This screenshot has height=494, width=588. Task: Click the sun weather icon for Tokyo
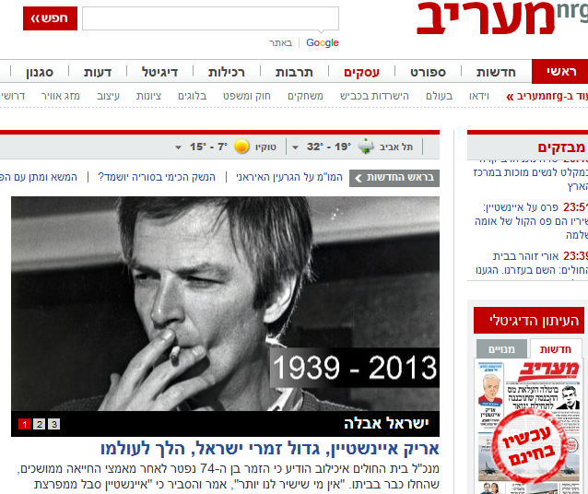241,147
